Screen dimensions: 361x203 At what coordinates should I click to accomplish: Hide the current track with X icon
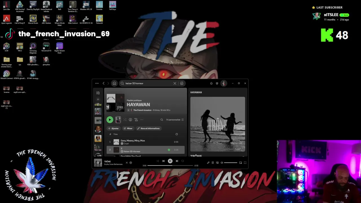click(x=127, y=163)
